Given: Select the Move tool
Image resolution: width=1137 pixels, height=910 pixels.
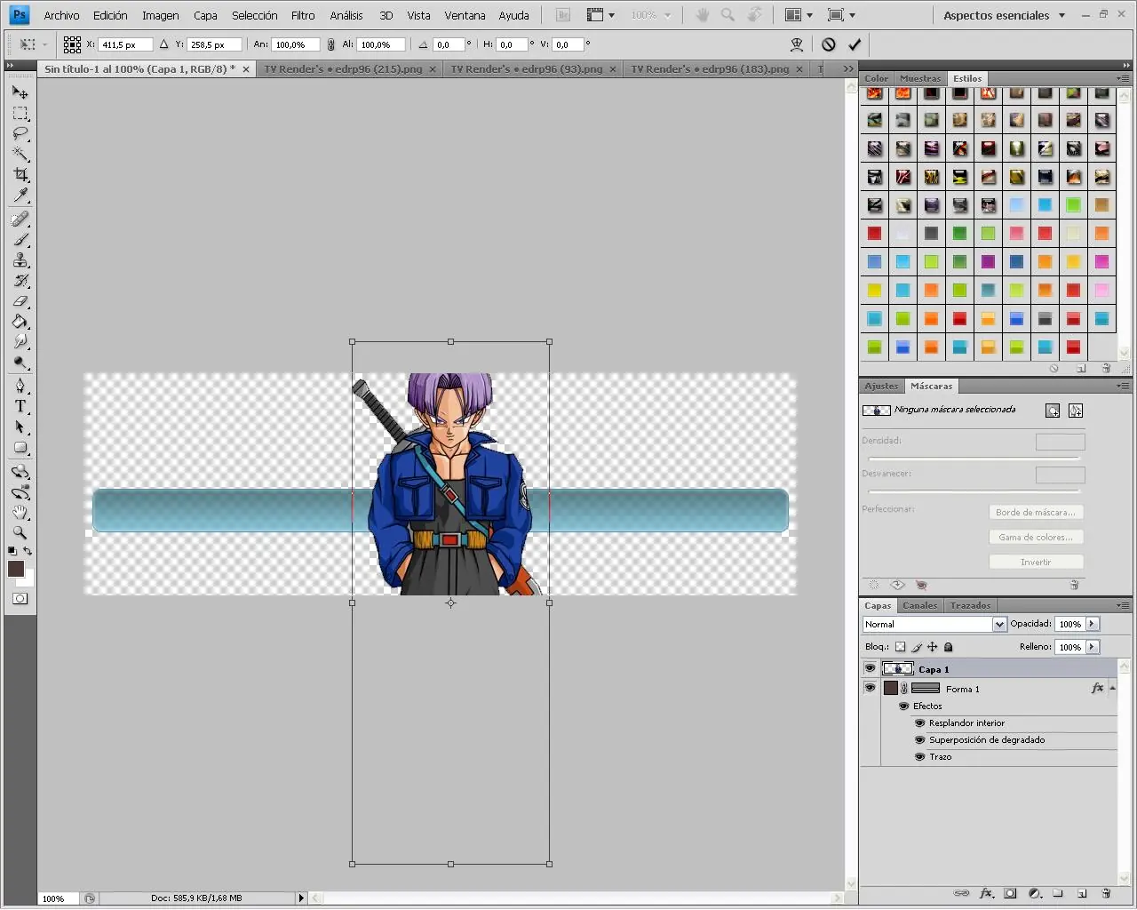Looking at the screenshot, I should [20, 92].
